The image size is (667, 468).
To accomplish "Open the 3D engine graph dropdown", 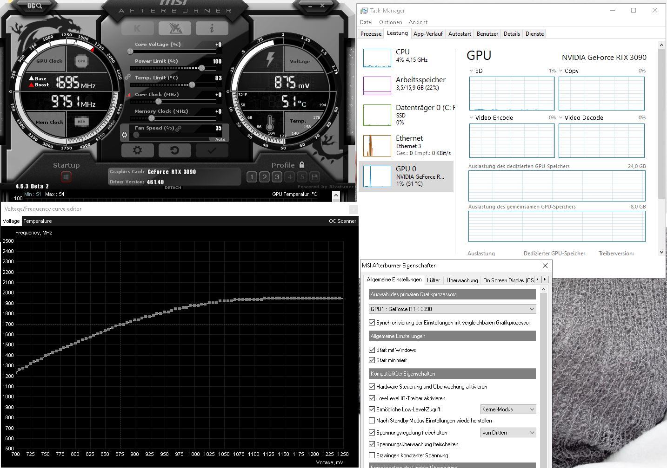I will click(x=472, y=71).
